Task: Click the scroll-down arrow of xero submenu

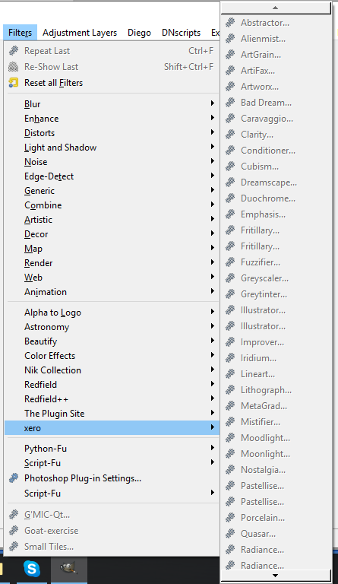Action: 276,576
